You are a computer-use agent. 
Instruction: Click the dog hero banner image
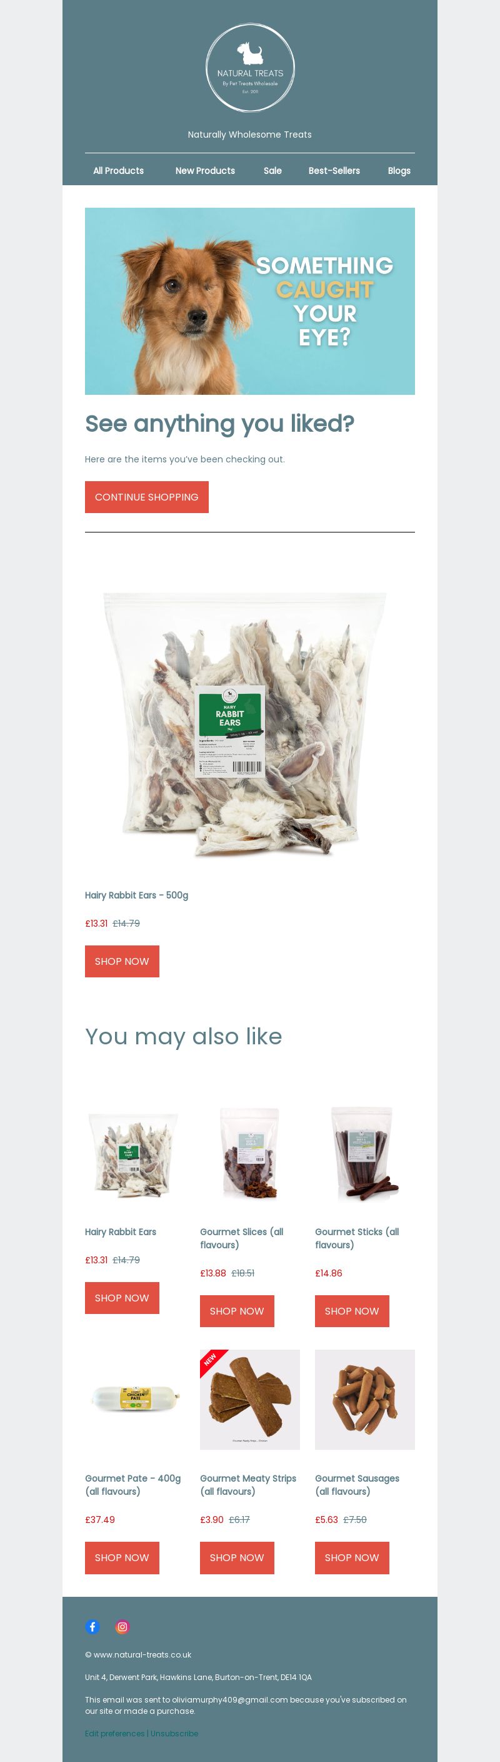click(x=250, y=301)
